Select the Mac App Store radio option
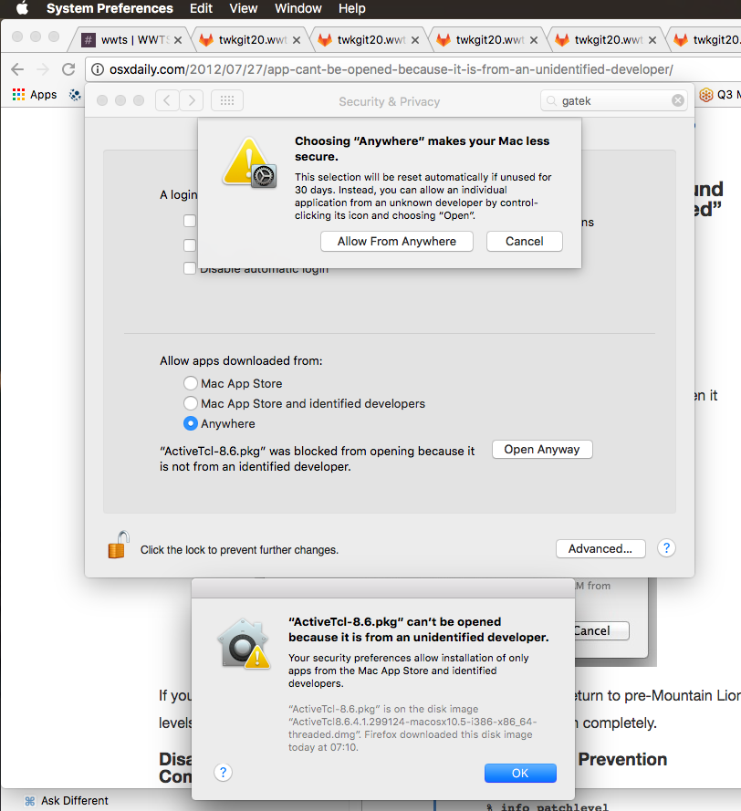Image resolution: width=741 pixels, height=811 pixels. tap(191, 383)
